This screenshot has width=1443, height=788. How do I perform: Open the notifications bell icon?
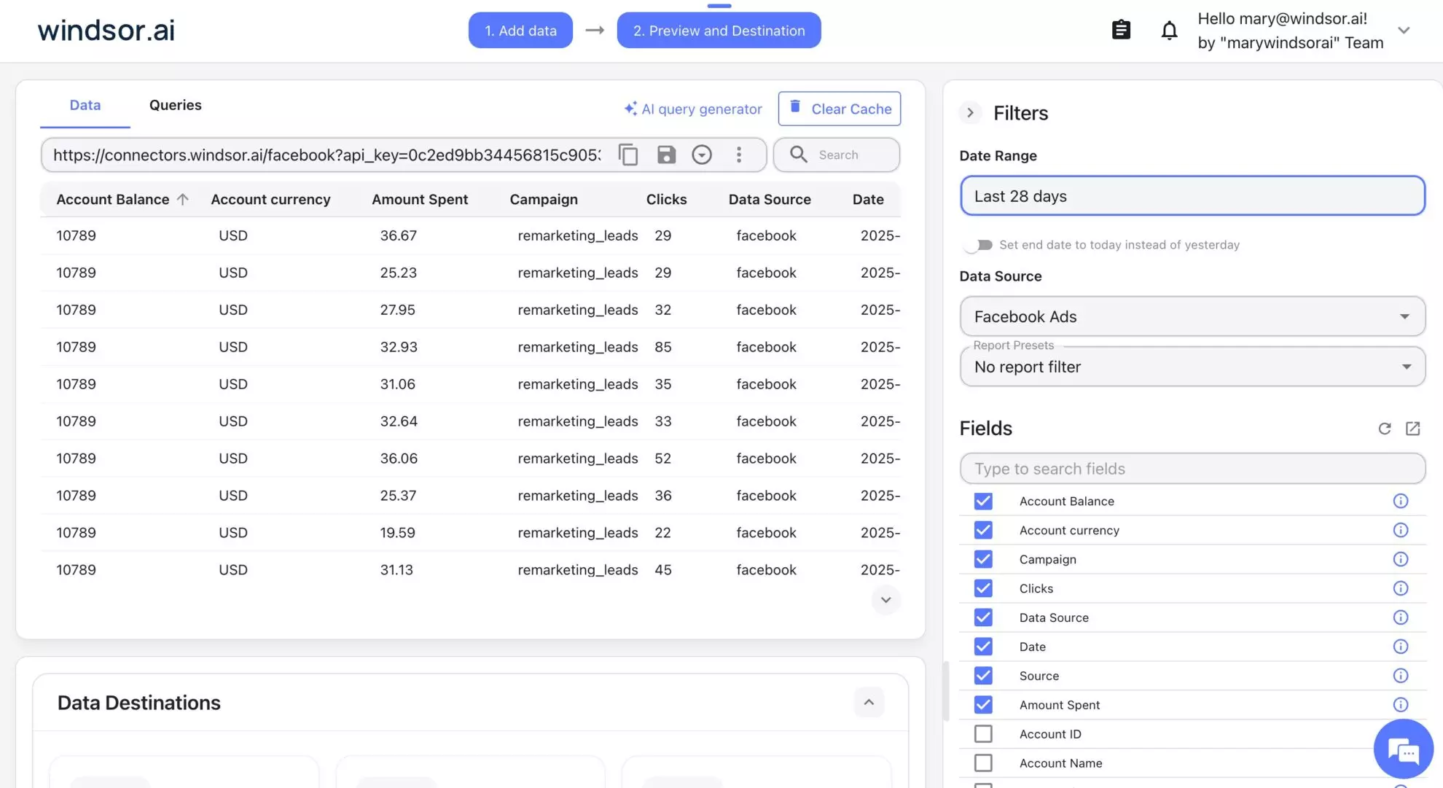pos(1169,31)
